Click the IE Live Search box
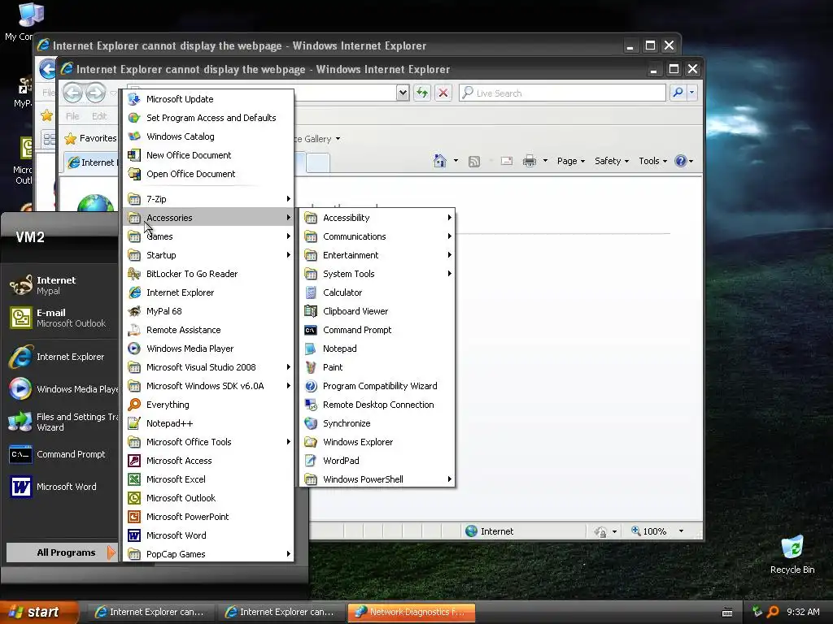 [562, 93]
